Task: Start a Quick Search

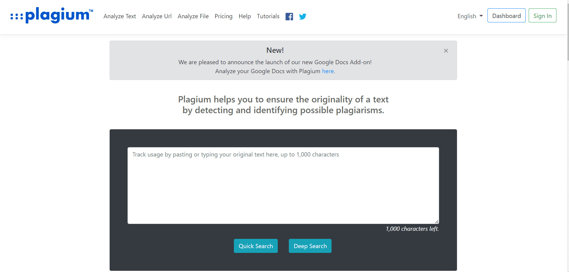Action: tap(256, 246)
